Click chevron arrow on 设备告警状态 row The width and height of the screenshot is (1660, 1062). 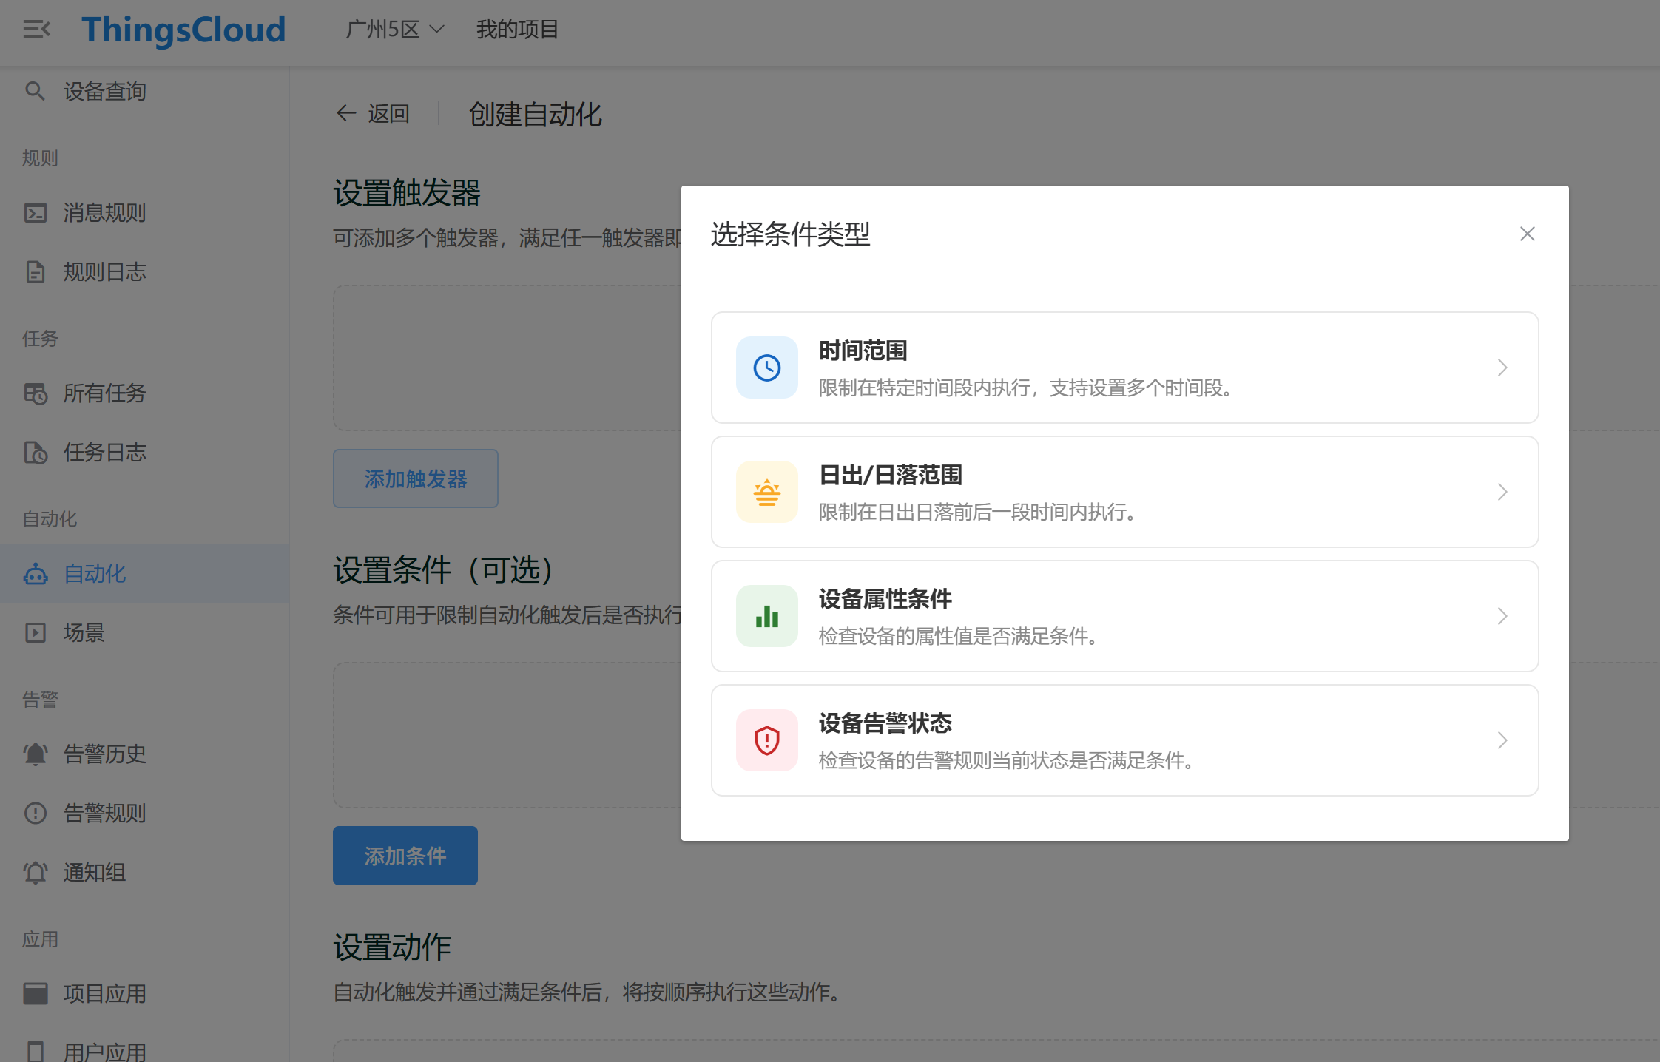(x=1502, y=740)
